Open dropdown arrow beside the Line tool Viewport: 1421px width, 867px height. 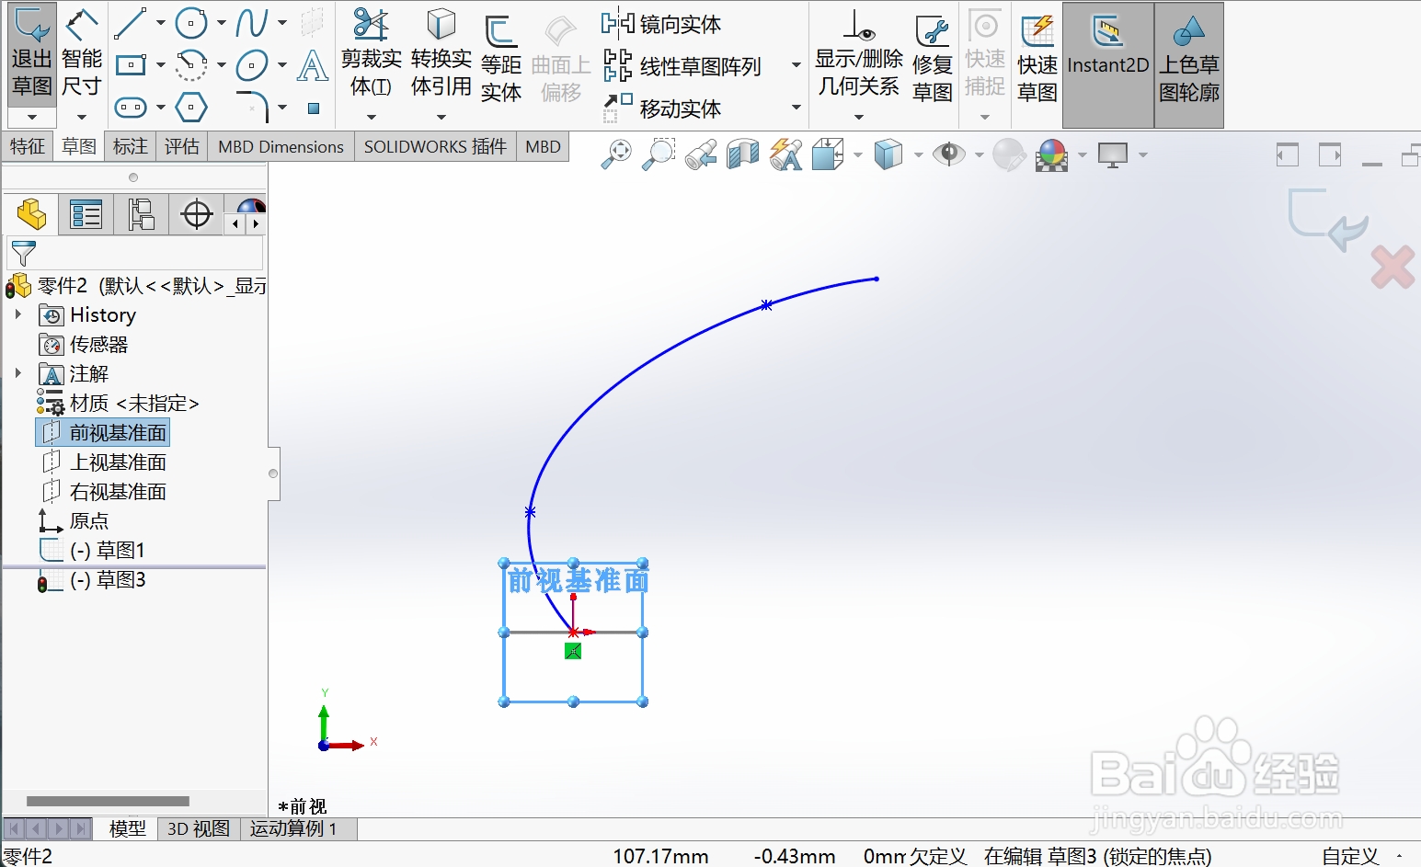161,23
